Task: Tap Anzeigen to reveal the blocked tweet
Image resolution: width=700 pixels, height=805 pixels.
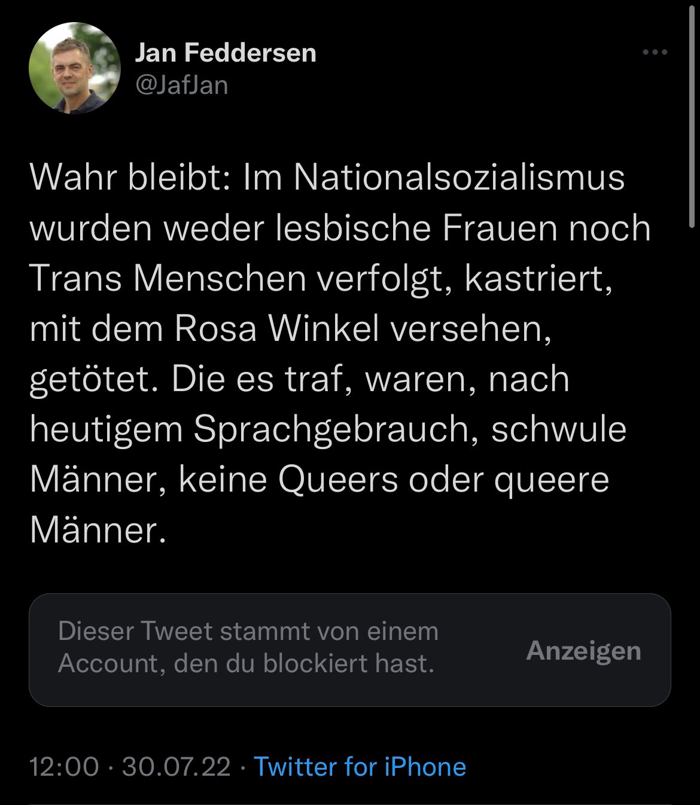Action: tap(583, 651)
